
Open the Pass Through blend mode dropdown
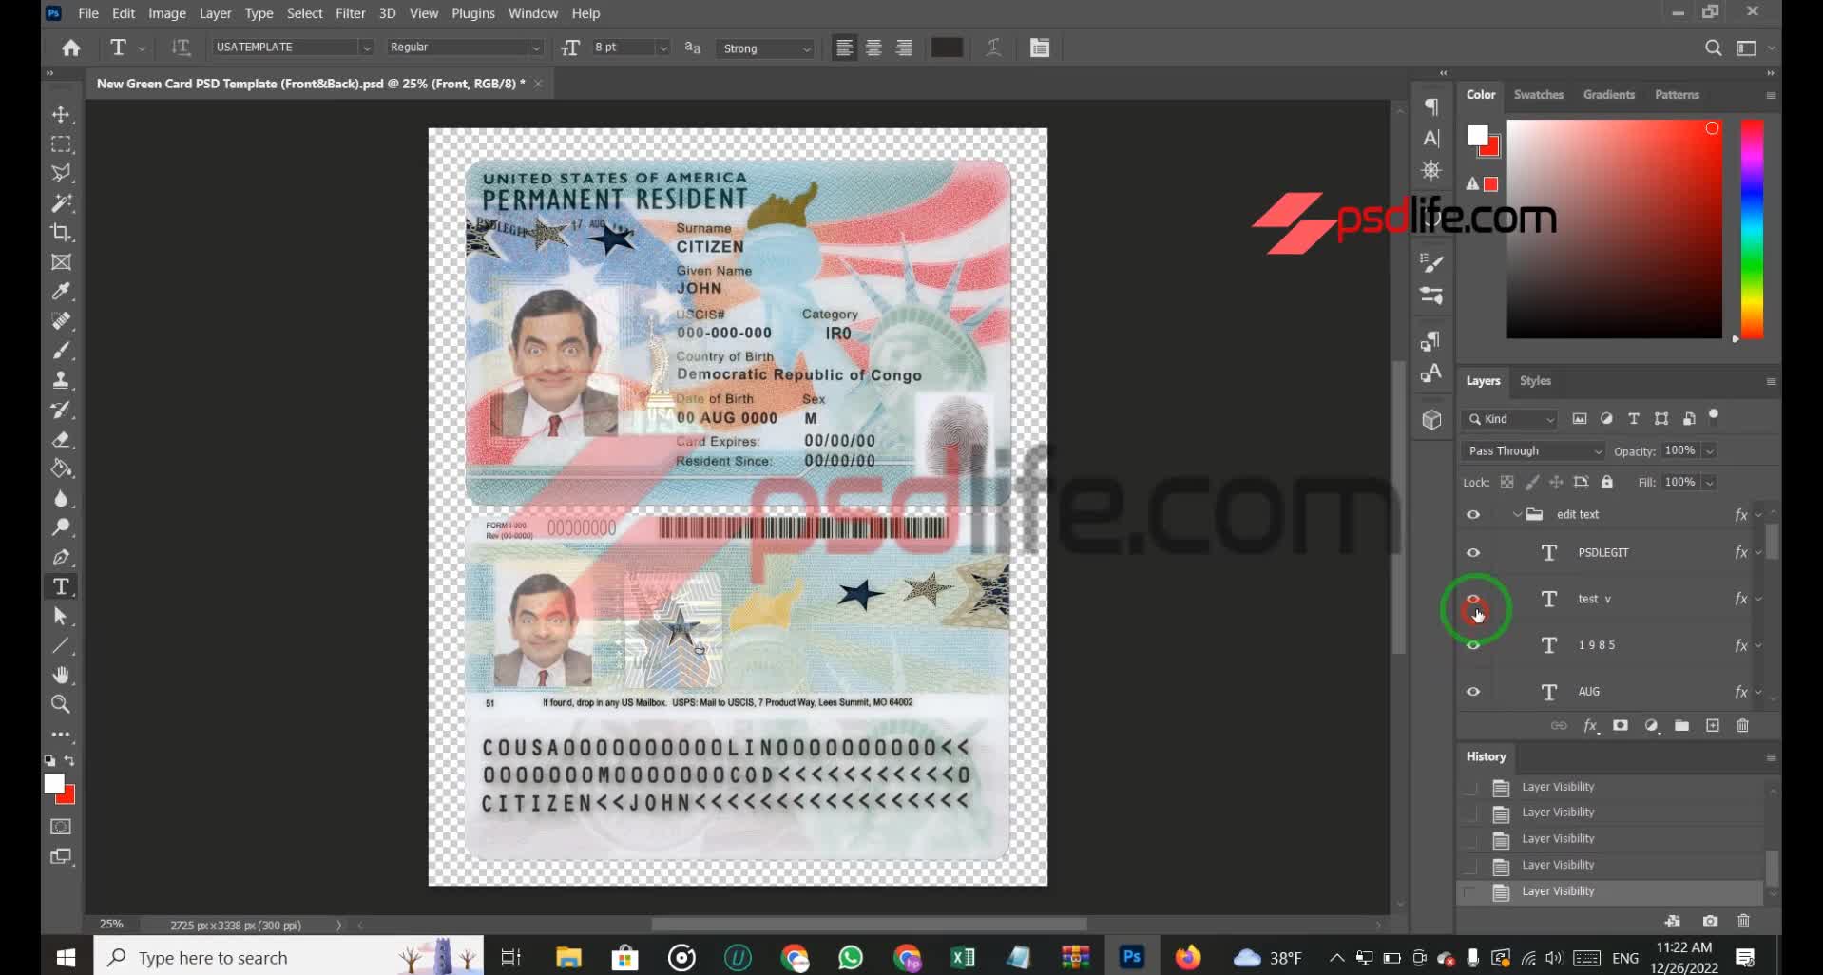tap(1534, 451)
